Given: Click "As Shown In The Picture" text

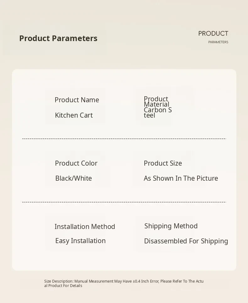Looking at the screenshot, I should [181, 178].
